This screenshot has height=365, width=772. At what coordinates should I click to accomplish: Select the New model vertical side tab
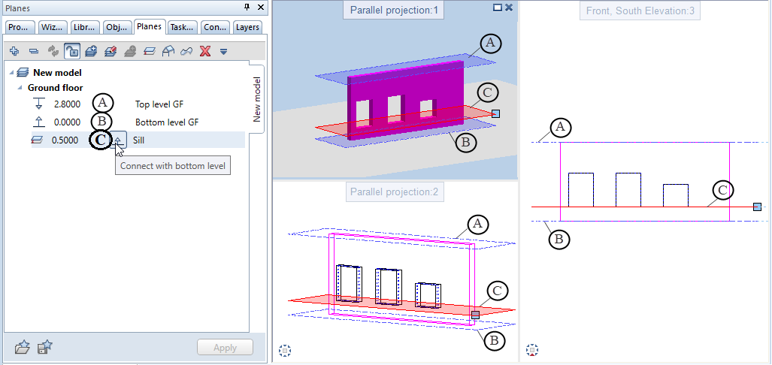[256, 99]
